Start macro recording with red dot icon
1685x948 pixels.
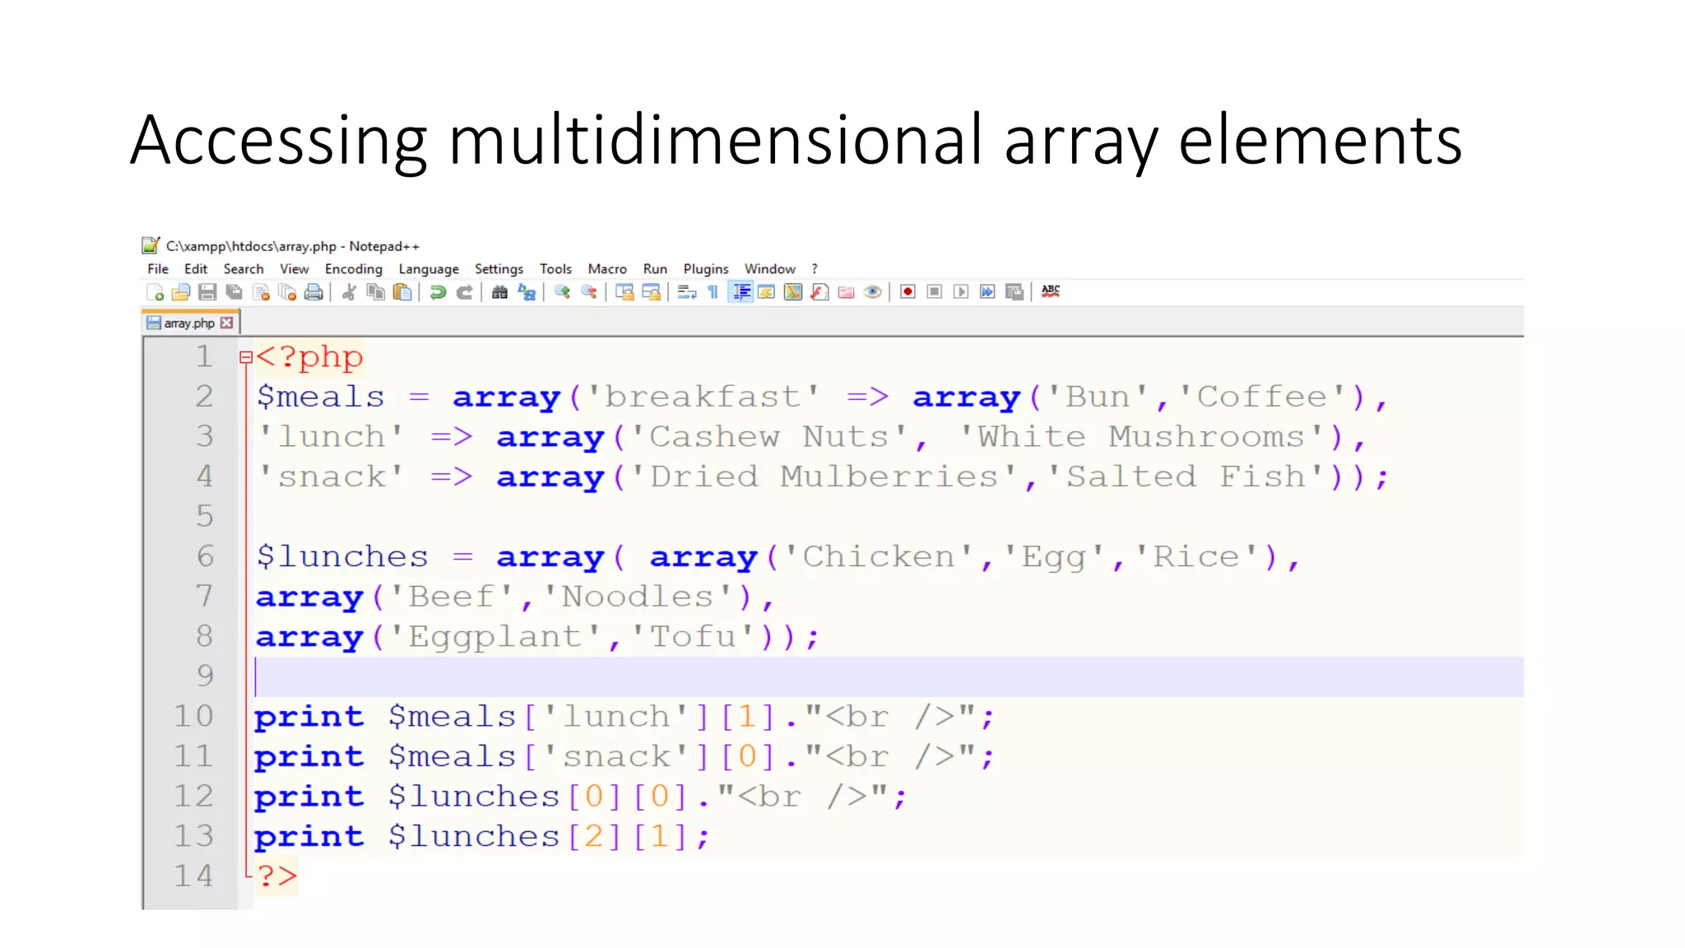pos(907,292)
